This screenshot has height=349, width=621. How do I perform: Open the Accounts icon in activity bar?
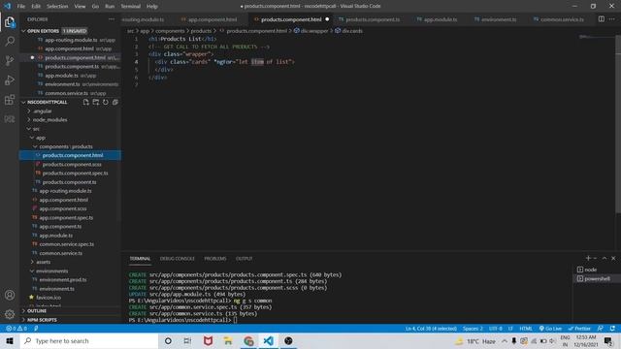tap(10, 295)
